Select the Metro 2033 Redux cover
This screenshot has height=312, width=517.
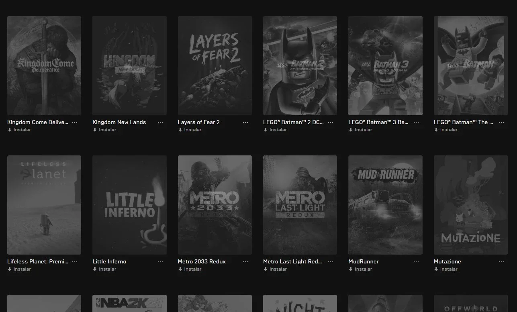(x=215, y=205)
